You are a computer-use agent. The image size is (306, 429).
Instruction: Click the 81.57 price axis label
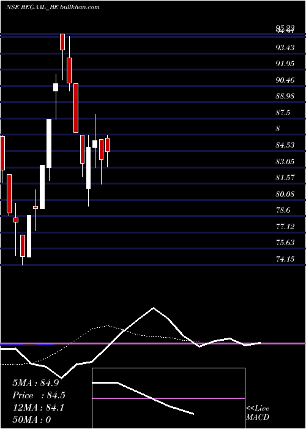[285, 178]
